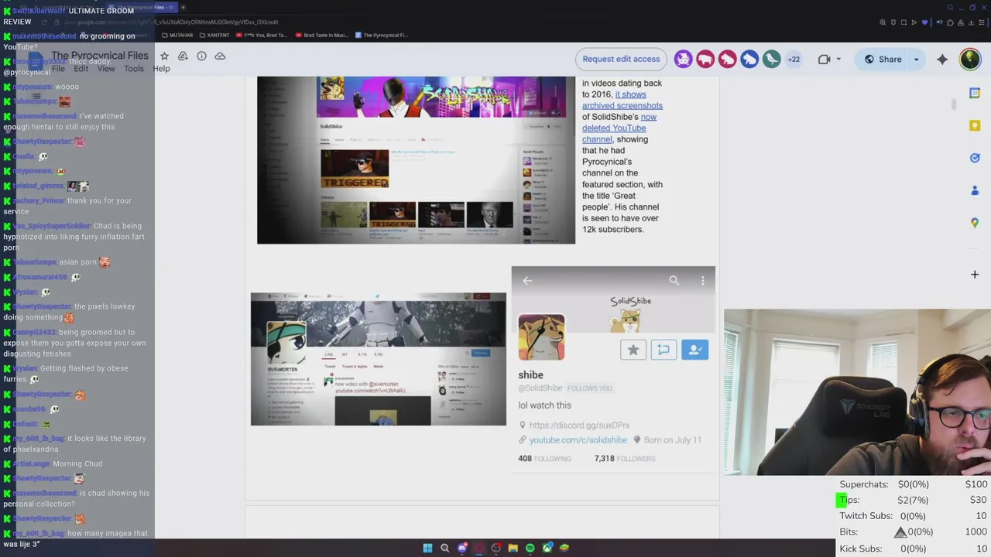The width and height of the screenshot is (991, 557).
Task: Open Spotify from the taskbar
Action: coord(530,548)
